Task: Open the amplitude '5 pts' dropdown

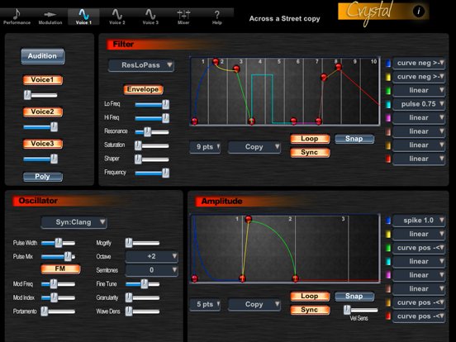Action: (x=205, y=305)
